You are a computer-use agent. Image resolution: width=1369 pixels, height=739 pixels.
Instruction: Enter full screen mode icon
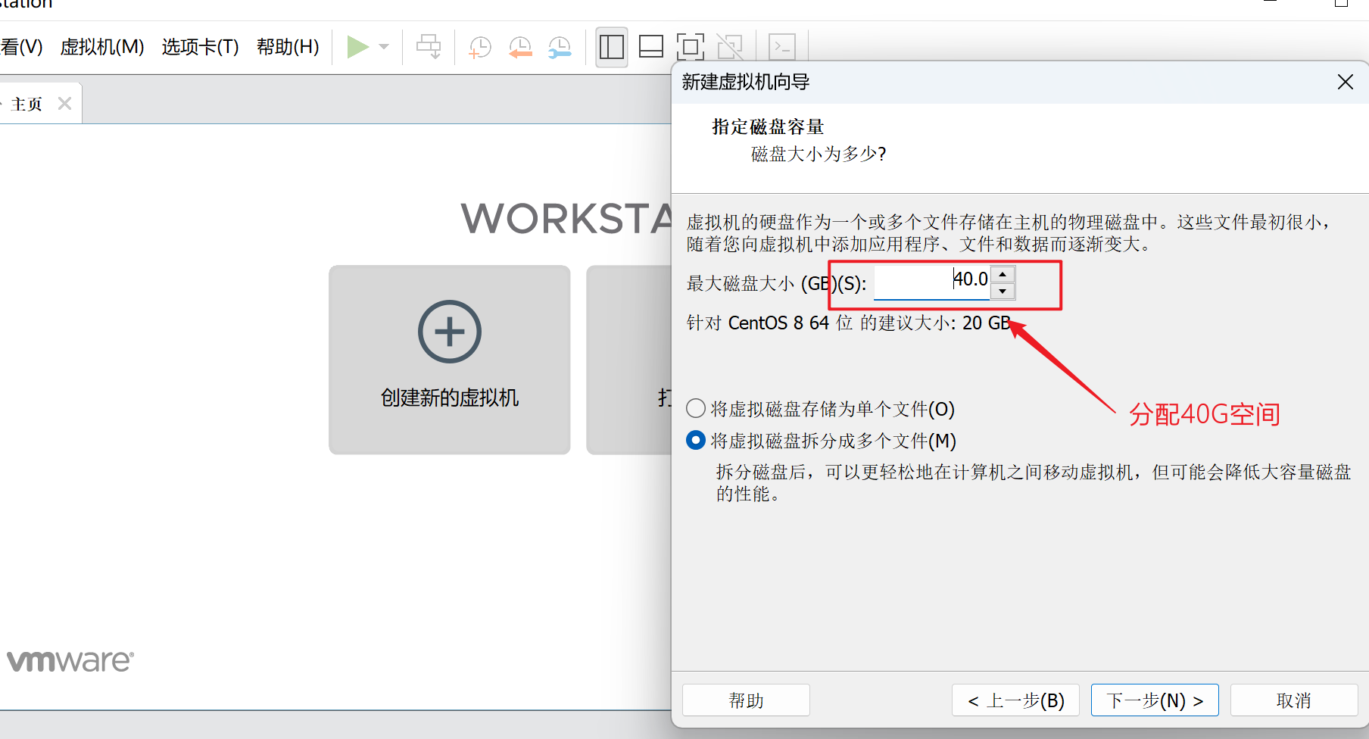tap(691, 47)
